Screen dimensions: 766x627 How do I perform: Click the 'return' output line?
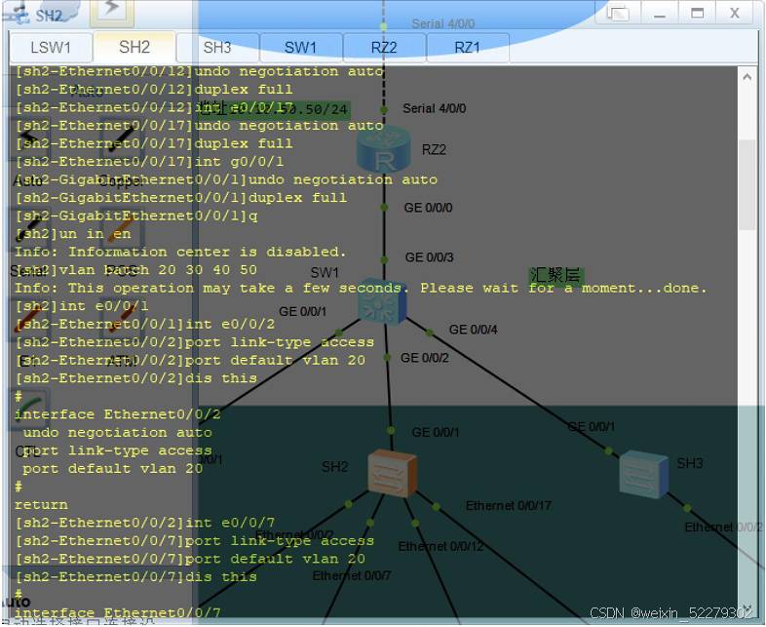click(x=42, y=505)
